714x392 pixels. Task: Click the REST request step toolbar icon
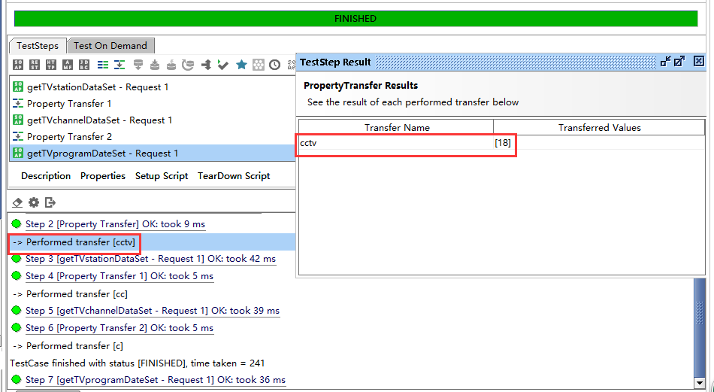click(x=35, y=65)
